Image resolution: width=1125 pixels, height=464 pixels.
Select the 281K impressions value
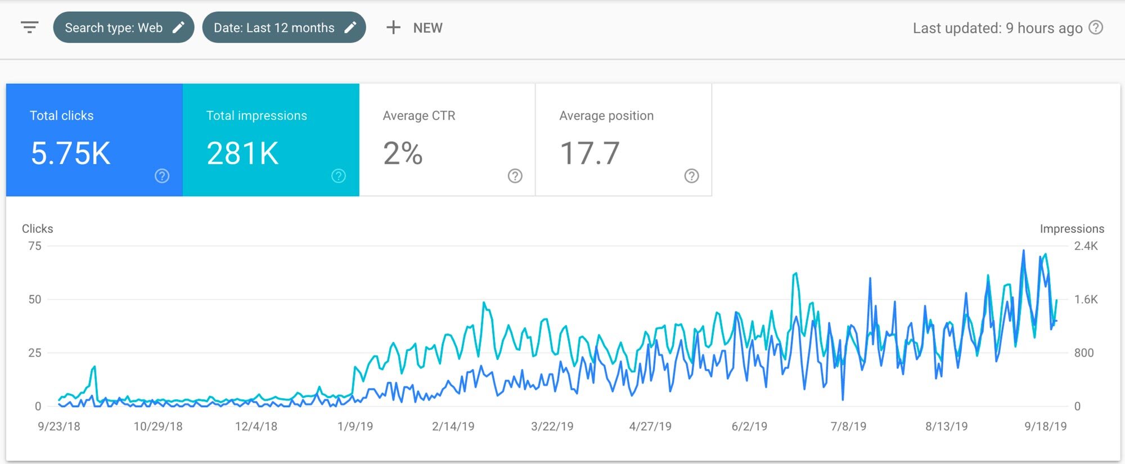point(242,153)
